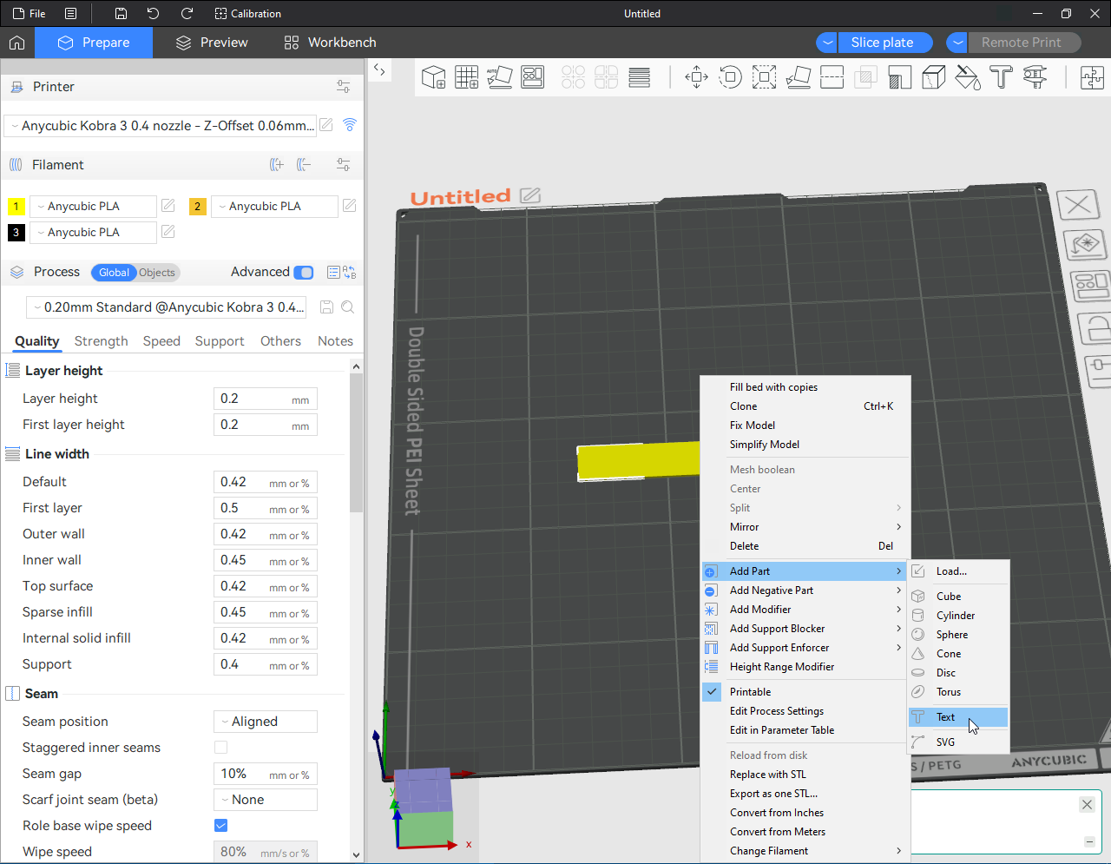The height and width of the screenshot is (864, 1111).
Task: Select the Scale tool in toolbar
Action: click(764, 77)
